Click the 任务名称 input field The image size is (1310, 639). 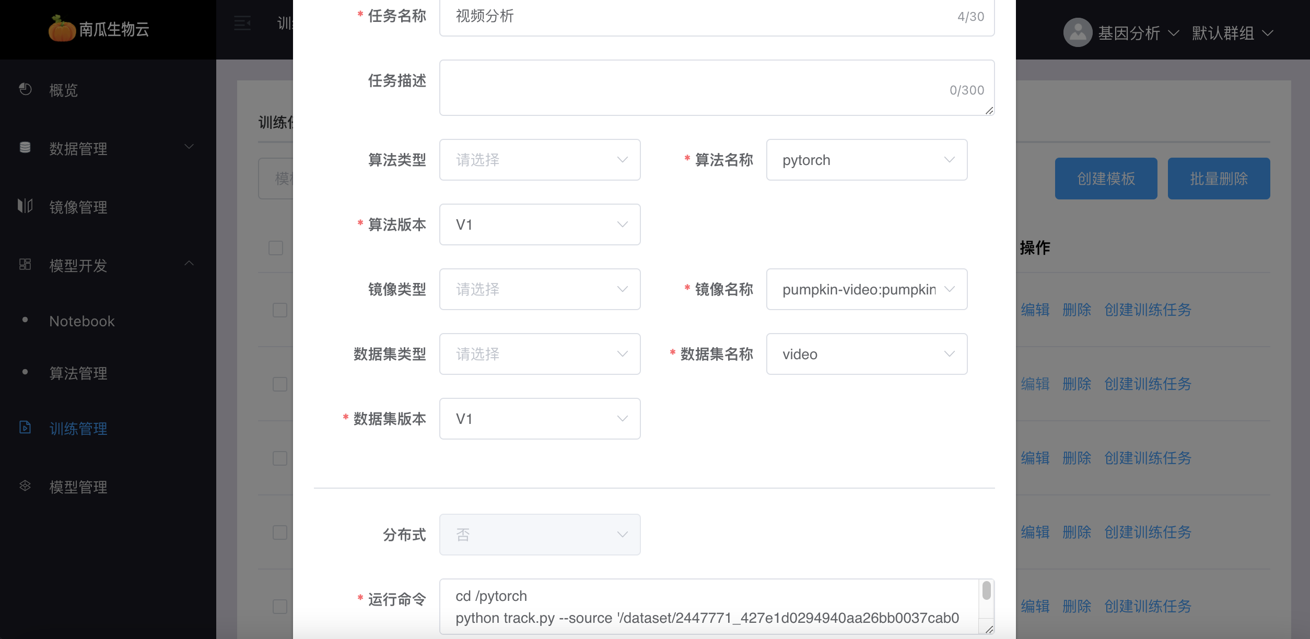coord(717,17)
